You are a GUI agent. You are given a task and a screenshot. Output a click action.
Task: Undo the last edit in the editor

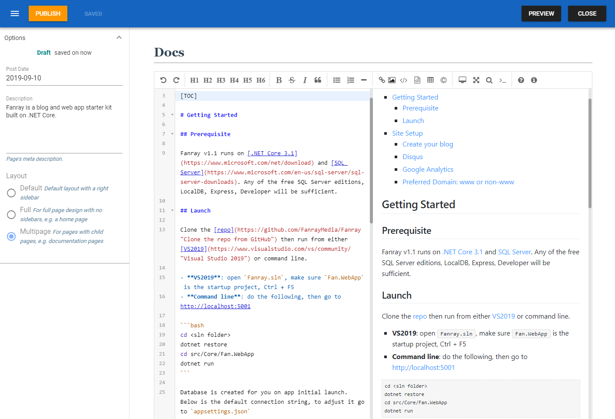pyautogui.click(x=163, y=80)
